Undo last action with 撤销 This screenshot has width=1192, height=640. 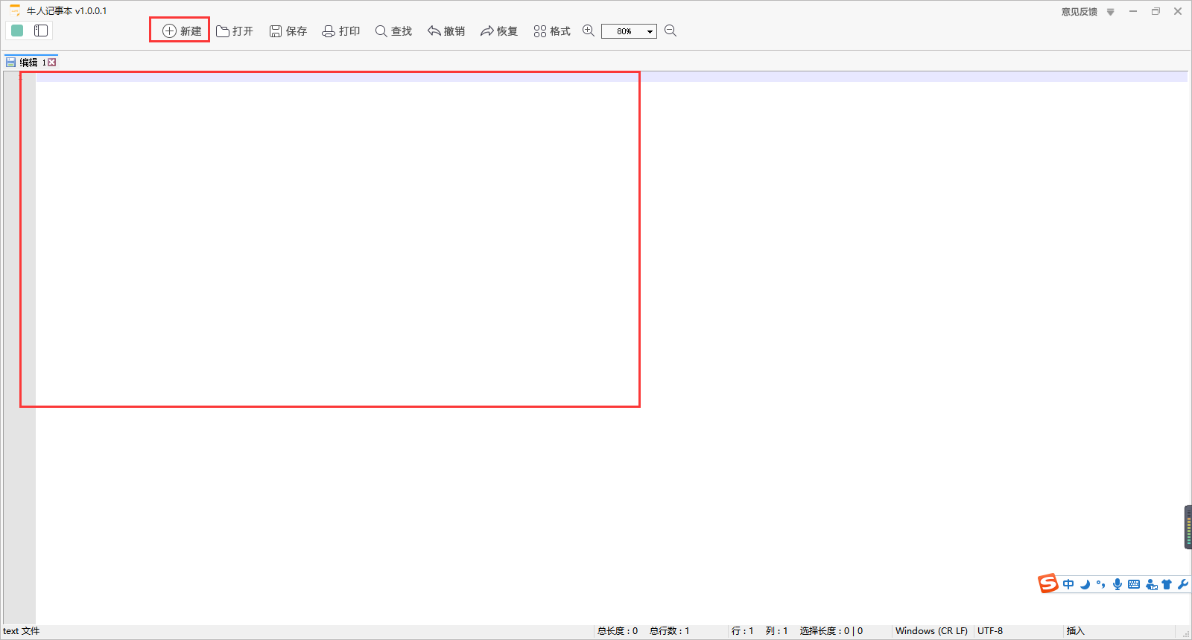point(446,31)
